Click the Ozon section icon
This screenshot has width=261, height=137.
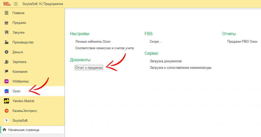point(7,91)
